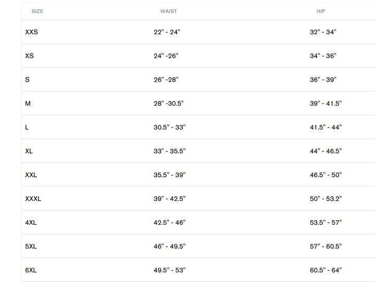
Task: Click hip value 46.5" - 50"
Action: pos(326,175)
